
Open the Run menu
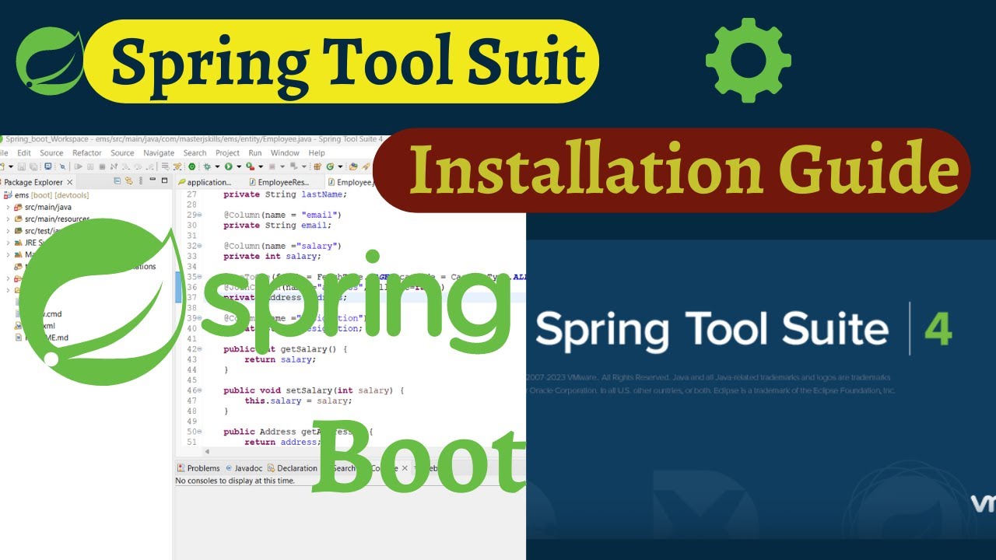255,153
